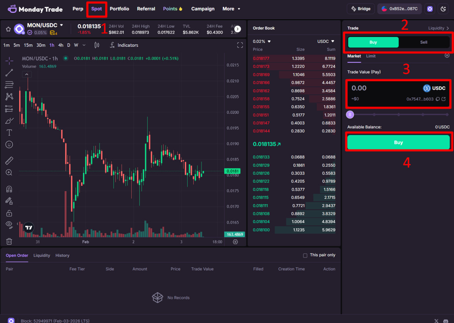Screen dimensions: 454x323
Task: Toggle dark mode moon icon
Action: 443,9
